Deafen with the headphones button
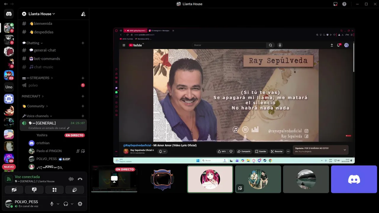 point(66,204)
